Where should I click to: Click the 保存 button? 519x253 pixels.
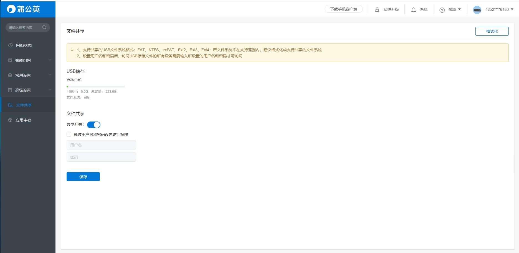tap(83, 177)
